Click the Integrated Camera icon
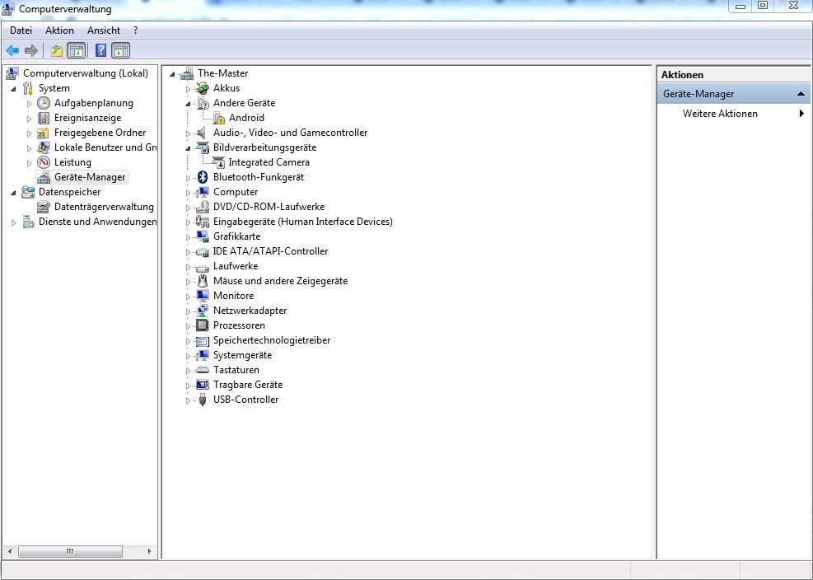 219,163
